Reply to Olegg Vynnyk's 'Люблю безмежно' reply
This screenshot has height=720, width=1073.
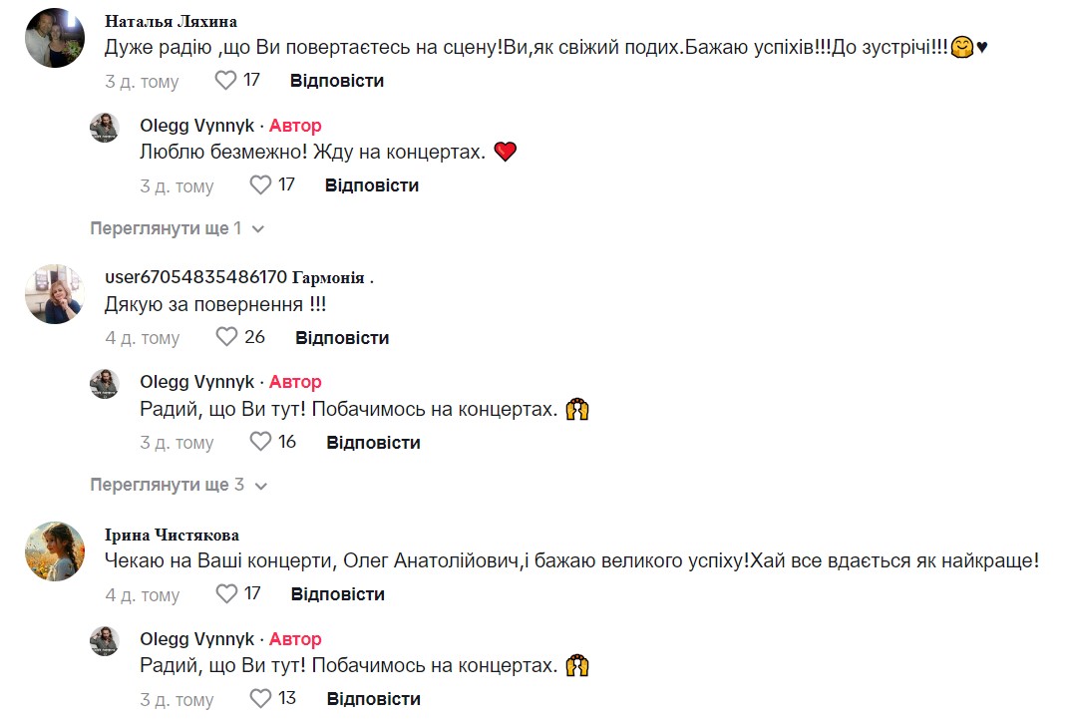point(372,185)
